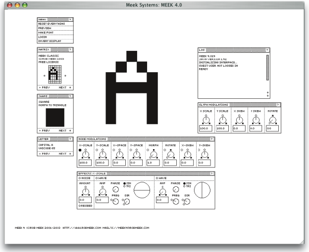Open help for Effects X-Scale panel

(212, 173)
